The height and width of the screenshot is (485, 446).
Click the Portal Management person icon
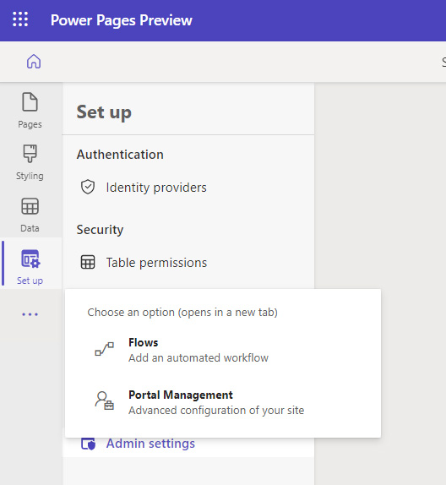click(x=104, y=401)
